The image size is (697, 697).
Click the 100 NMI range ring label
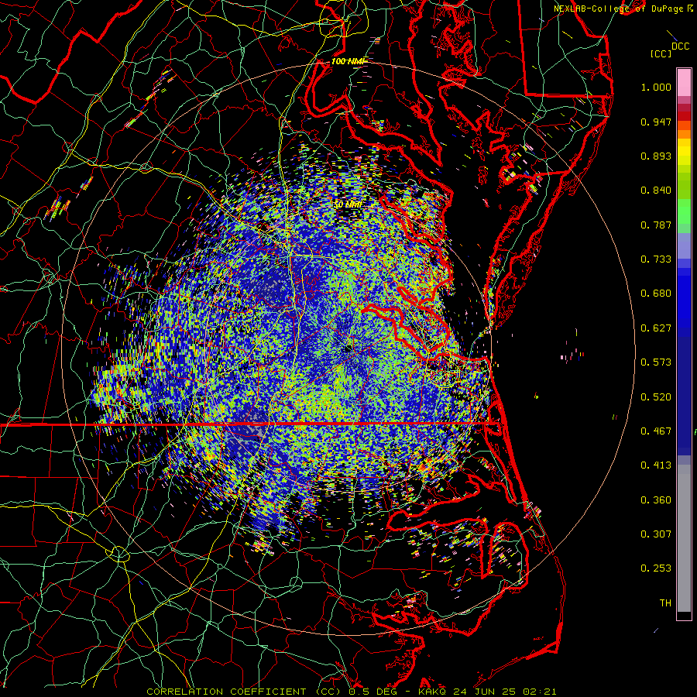point(347,61)
